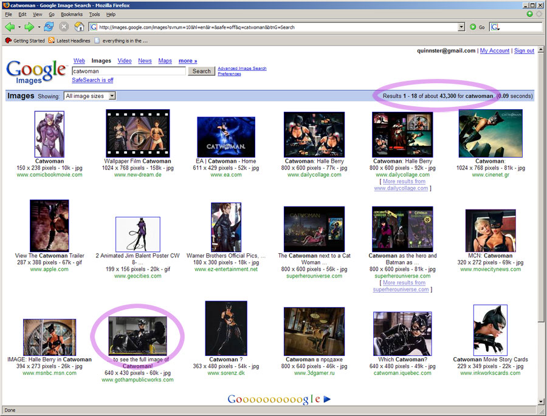The height and width of the screenshot is (416, 547).
Task: Open the comicbookmovie.com Catwoman thumbnail
Action: [x=50, y=134]
